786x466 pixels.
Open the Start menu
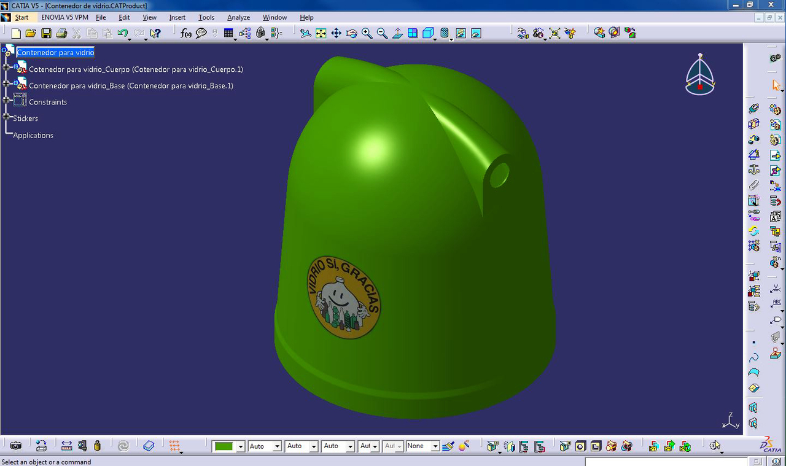[x=21, y=17]
